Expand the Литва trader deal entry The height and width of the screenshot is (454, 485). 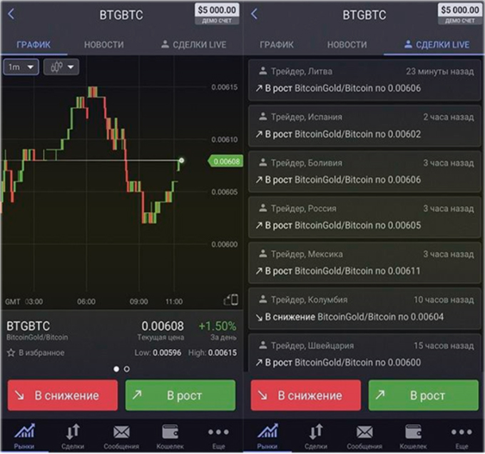[364, 80]
